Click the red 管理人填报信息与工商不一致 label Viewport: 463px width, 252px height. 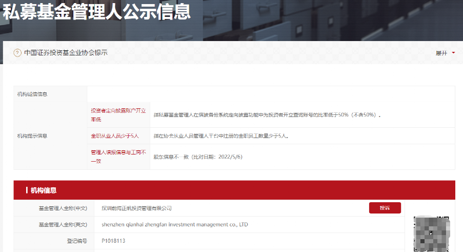tap(118, 157)
